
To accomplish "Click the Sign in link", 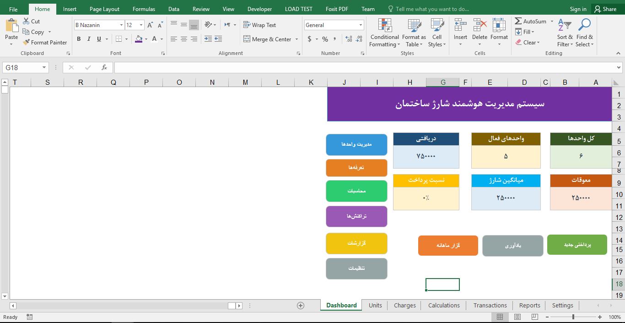I will 577,8.
